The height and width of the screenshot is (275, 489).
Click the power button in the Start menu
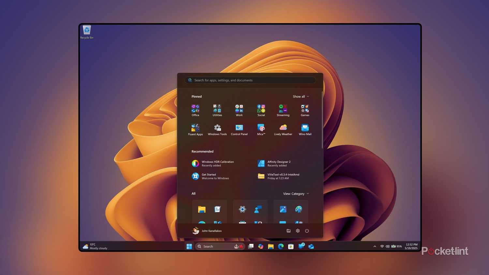click(x=307, y=231)
